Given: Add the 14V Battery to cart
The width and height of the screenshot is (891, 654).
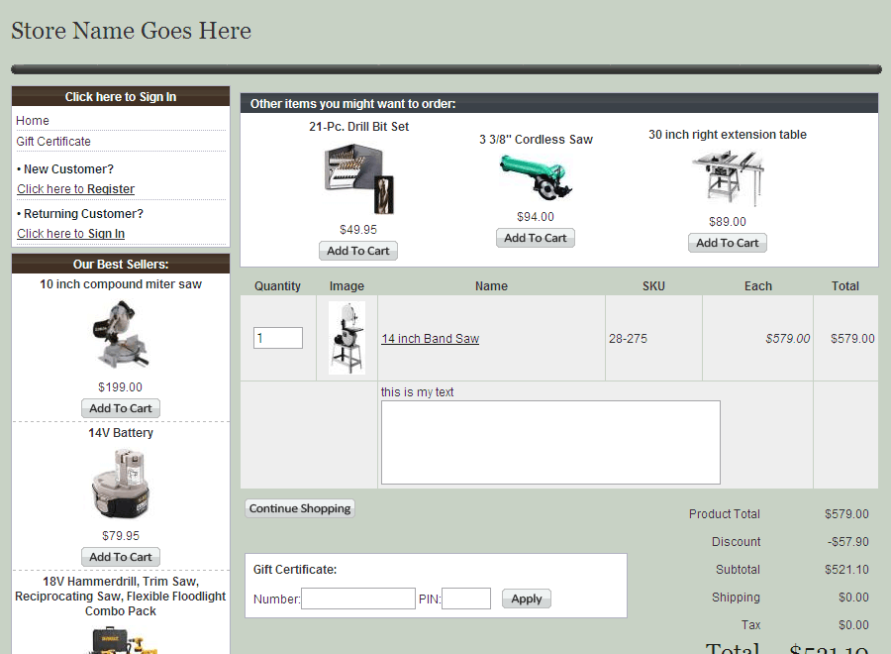Looking at the screenshot, I should (120, 557).
